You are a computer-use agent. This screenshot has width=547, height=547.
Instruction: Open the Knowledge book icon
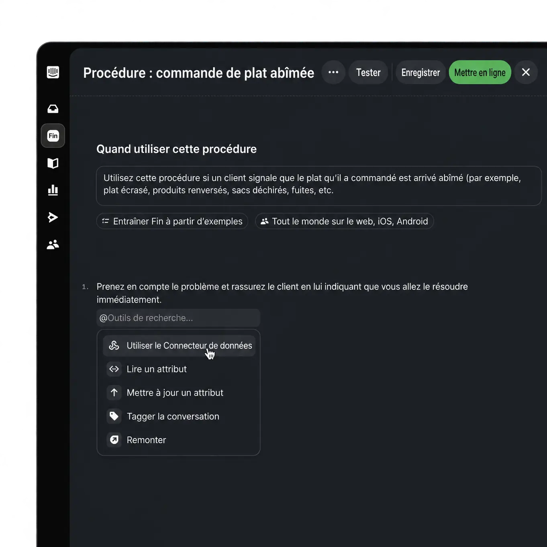(53, 163)
